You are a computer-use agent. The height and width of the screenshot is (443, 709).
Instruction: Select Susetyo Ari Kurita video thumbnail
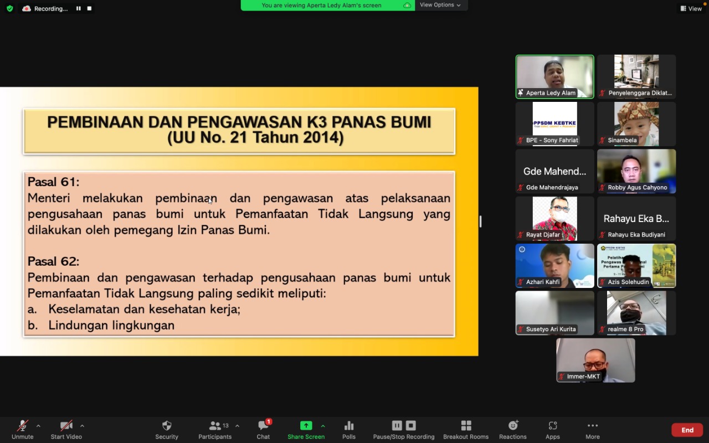[555, 313]
